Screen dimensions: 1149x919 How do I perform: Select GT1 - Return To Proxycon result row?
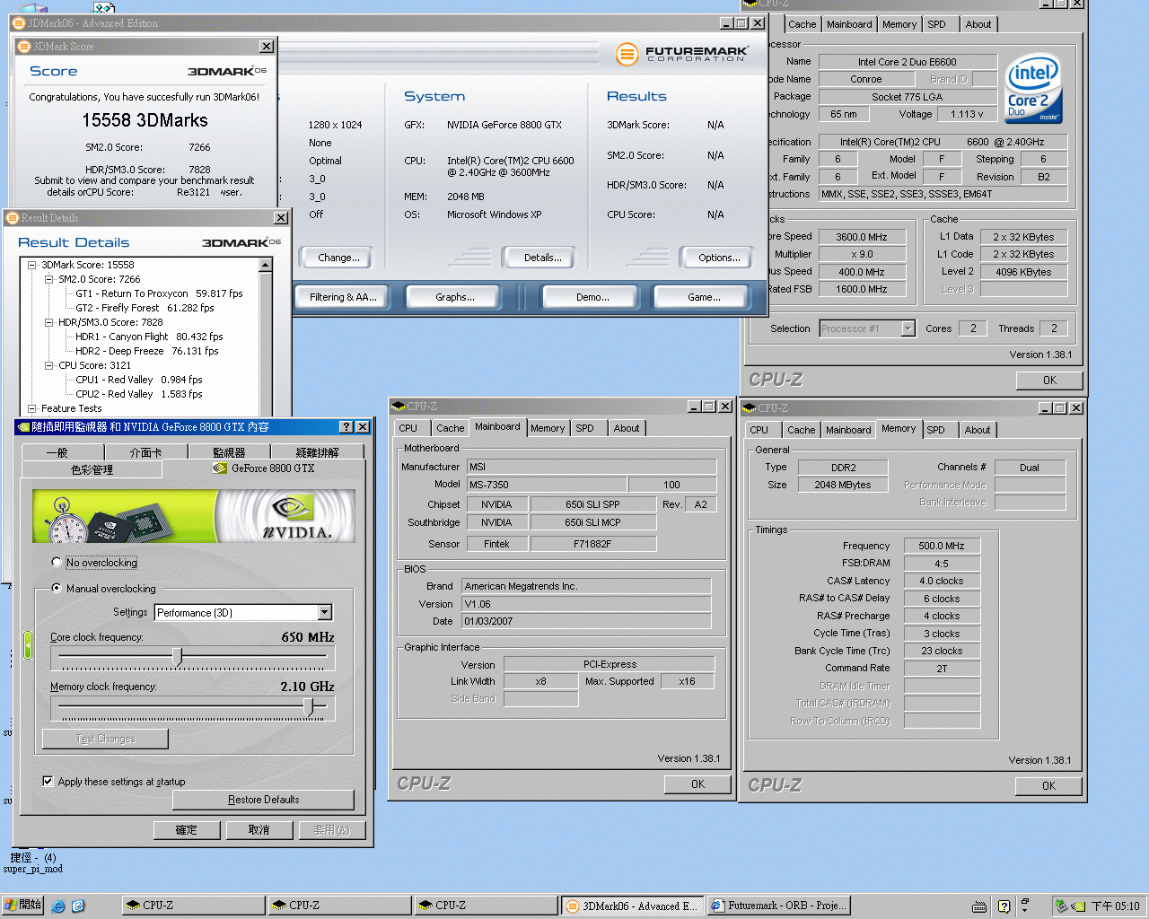click(x=159, y=293)
